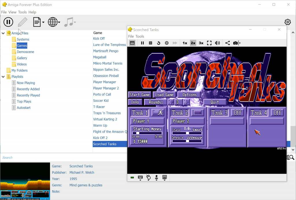Toggle full screen in the Scorched Tanks window

pos(209,43)
